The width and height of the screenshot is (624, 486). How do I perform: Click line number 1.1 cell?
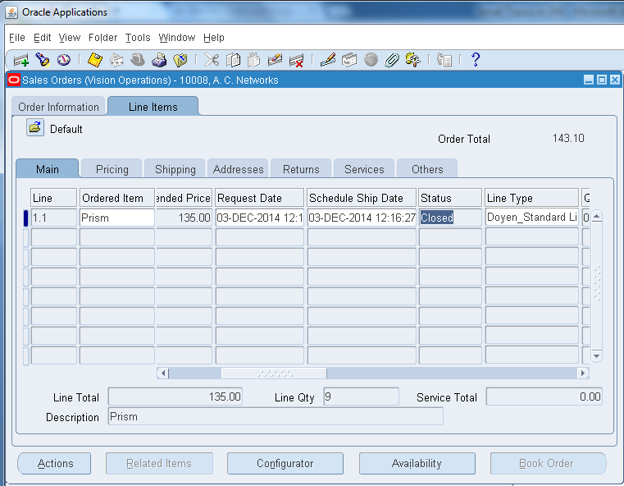(54, 218)
